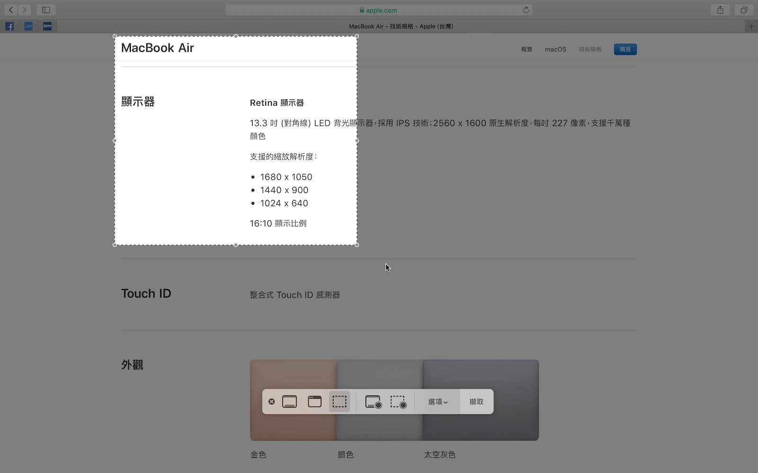Open the 技術規格 navigation link
The width and height of the screenshot is (758, 473).
pyautogui.click(x=590, y=49)
